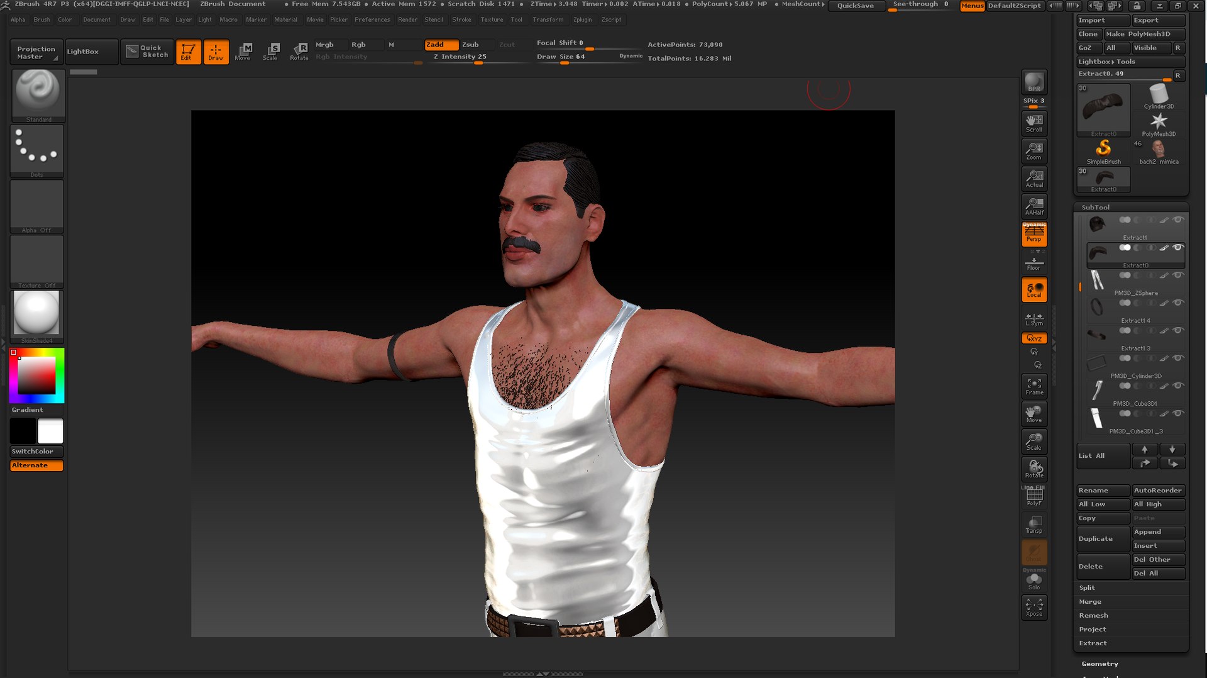The width and height of the screenshot is (1207, 678).
Task: Select the Move tool in top shelf
Action: pyautogui.click(x=243, y=52)
